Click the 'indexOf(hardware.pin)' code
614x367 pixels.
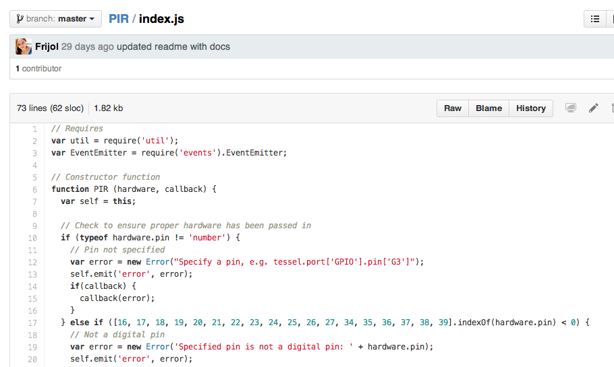(507, 323)
